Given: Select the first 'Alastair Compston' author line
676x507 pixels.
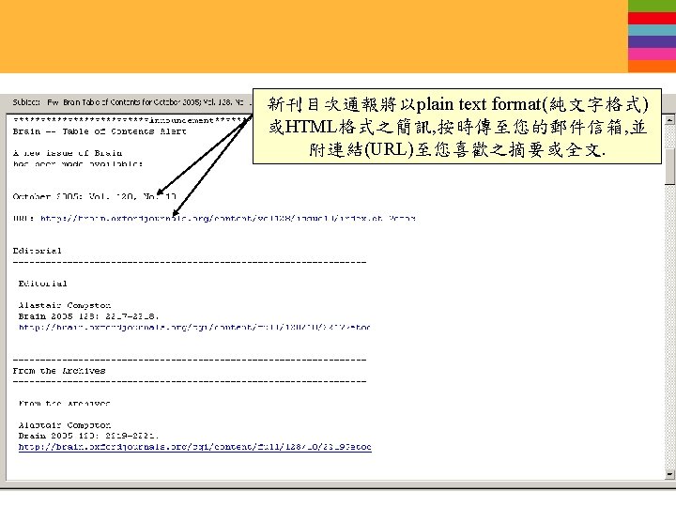Looking at the screenshot, I should (x=65, y=305).
